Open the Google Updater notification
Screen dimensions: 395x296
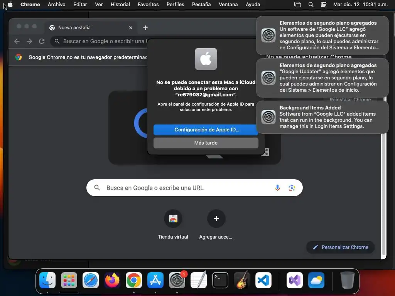coord(322,78)
